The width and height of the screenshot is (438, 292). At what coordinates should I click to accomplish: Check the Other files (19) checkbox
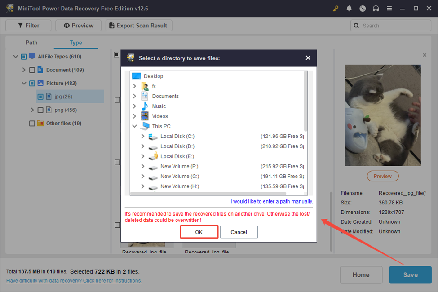(32, 124)
